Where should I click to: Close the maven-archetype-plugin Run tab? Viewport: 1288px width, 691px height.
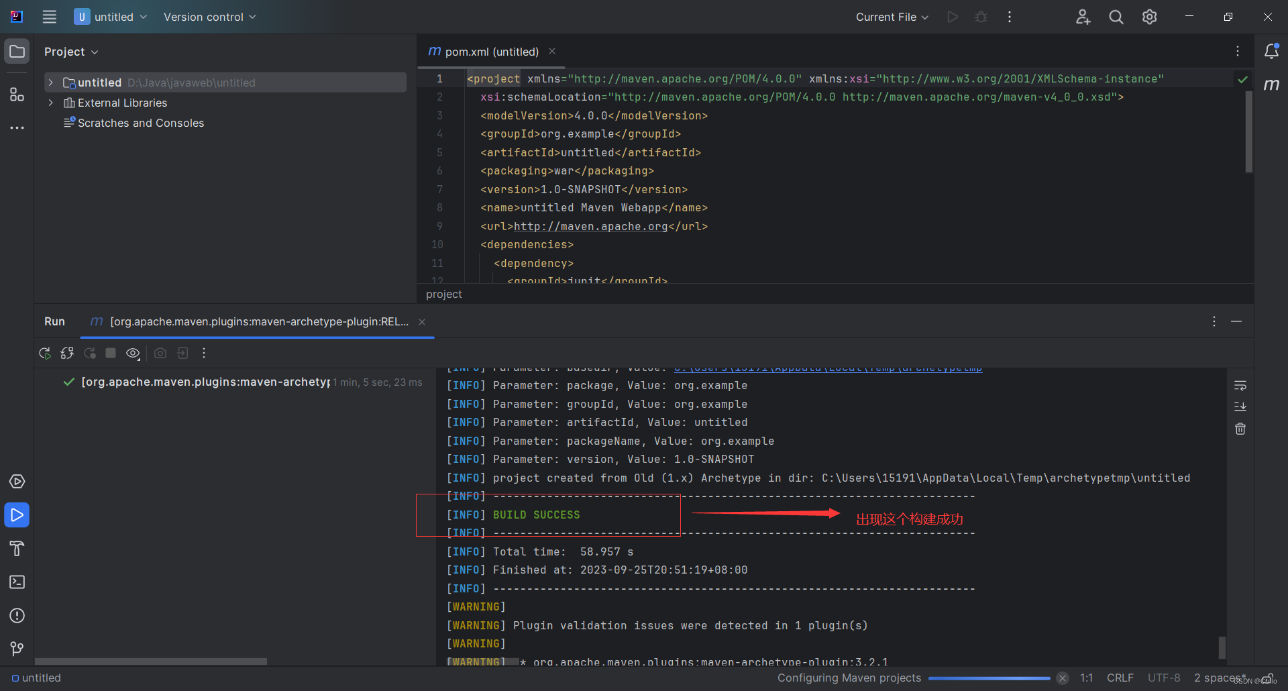point(422,322)
